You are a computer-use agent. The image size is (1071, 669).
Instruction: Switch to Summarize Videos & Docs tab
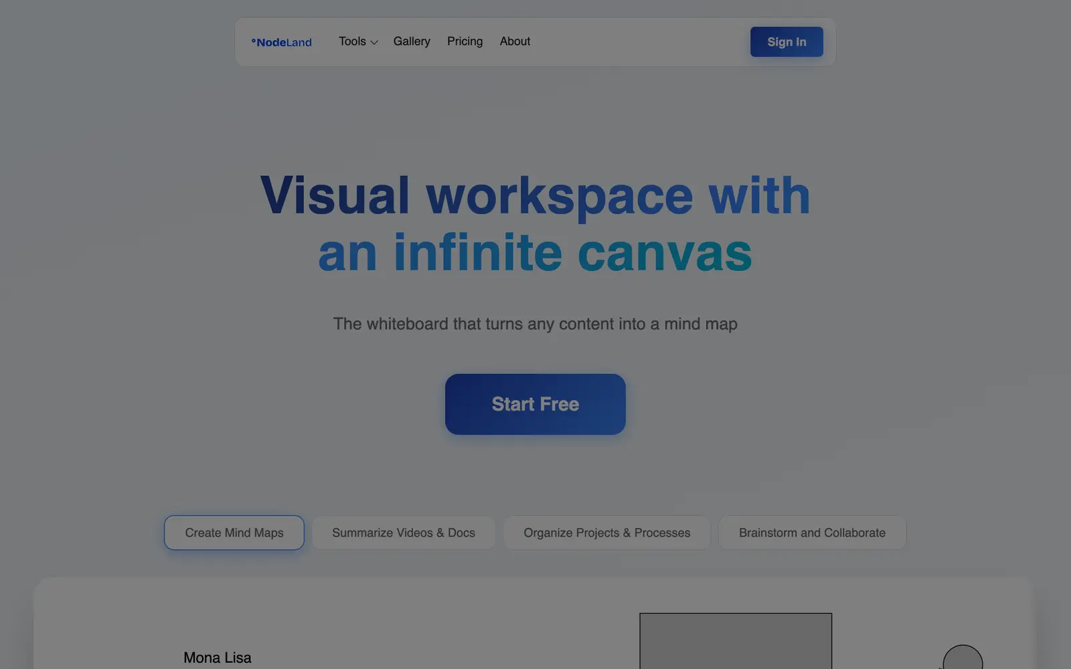click(x=404, y=533)
